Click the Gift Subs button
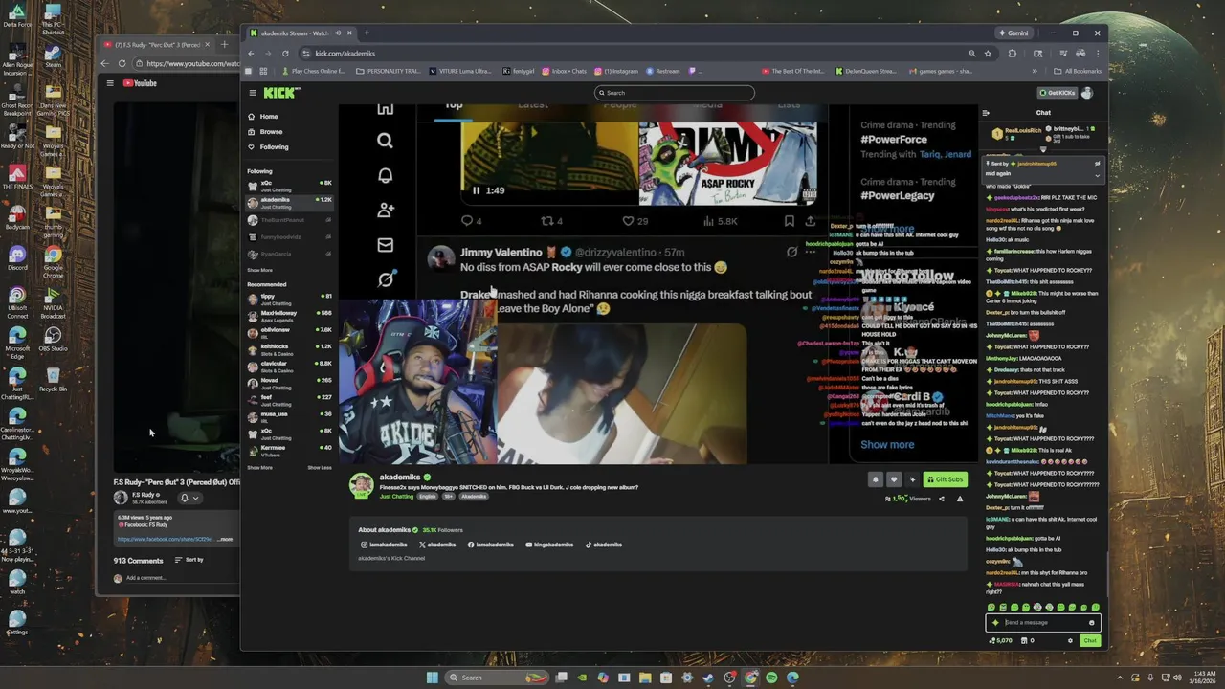The width and height of the screenshot is (1225, 689). coord(945,479)
